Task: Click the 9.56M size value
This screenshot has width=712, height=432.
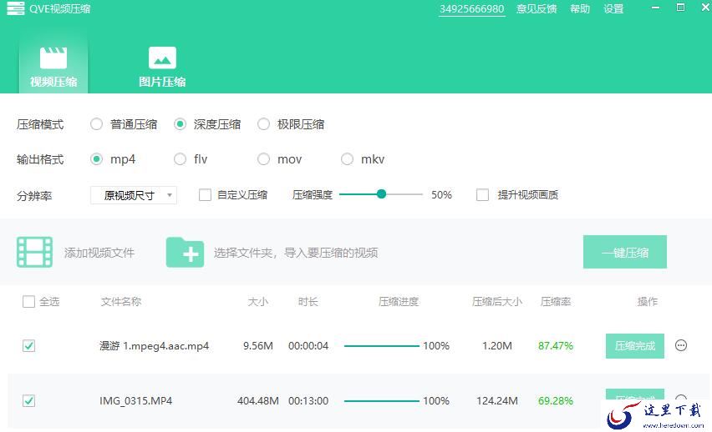Action: [x=258, y=346]
